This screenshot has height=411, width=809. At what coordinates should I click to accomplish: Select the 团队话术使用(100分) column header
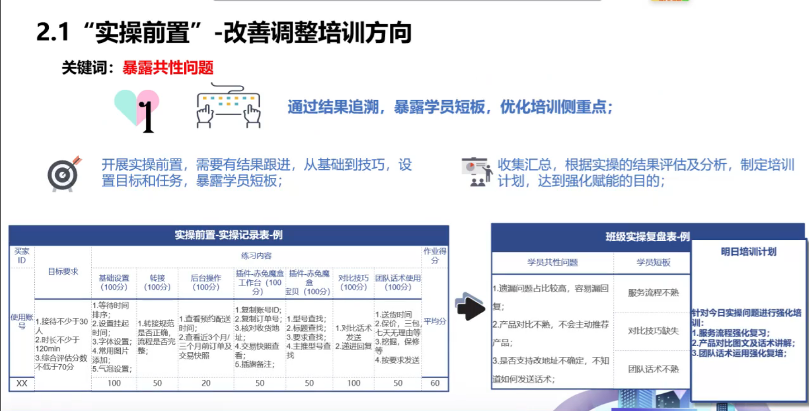[x=398, y=282]
